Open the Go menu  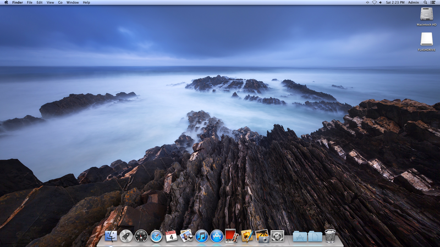61,3
